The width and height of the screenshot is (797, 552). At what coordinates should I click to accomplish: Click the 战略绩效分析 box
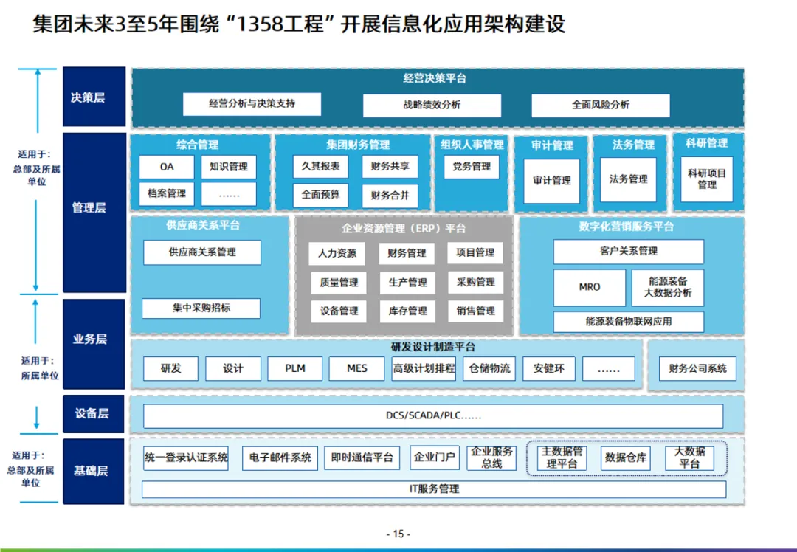[432, 106]
